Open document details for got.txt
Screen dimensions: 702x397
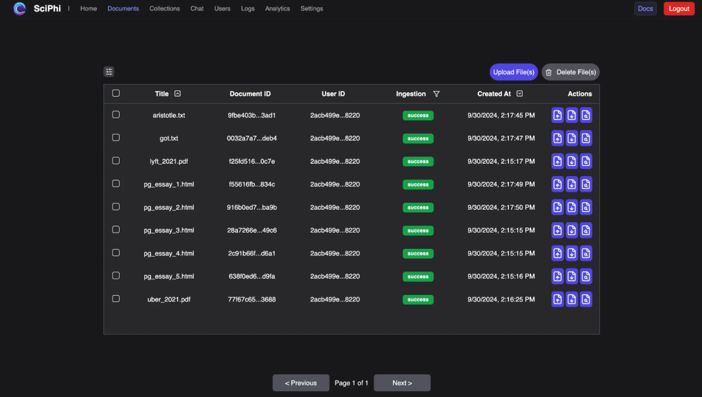(586, 138)
